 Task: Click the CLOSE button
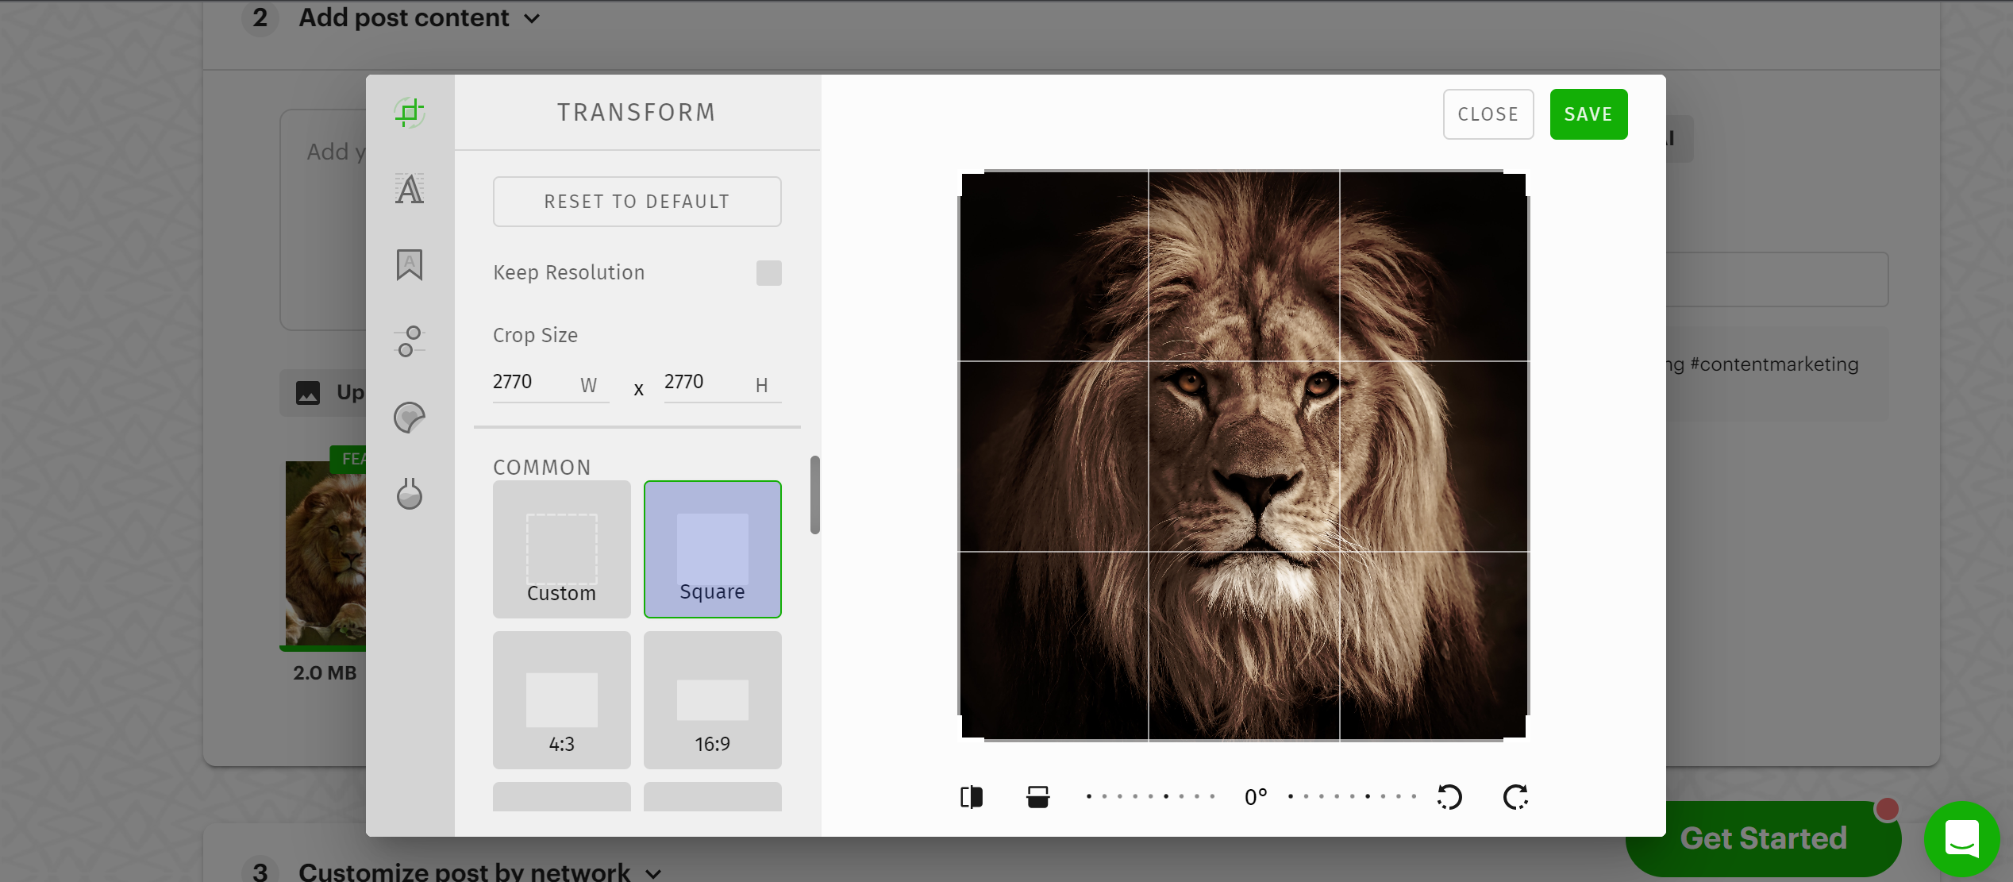pyautogui.click(x=1488, y=113)
